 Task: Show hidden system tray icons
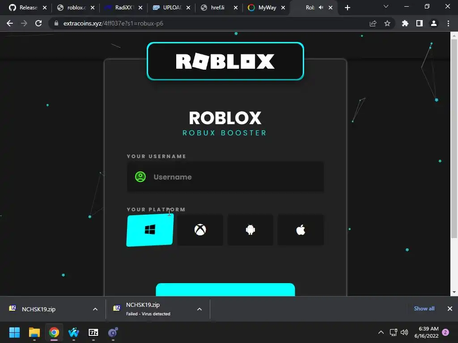click(x=381, y=332)
